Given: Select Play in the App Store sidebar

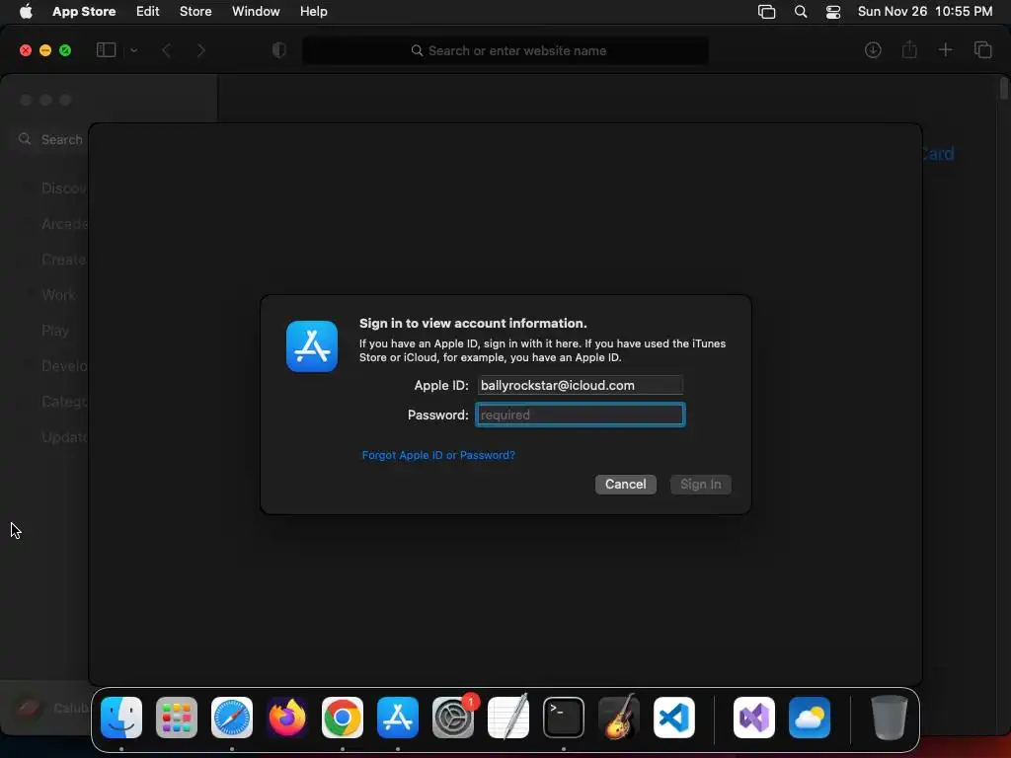Looking at the screenshot, I should coord(55,330).
